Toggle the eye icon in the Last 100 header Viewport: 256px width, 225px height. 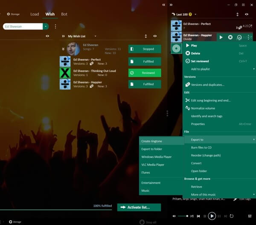pyautogui.click(x=247, y=14)
